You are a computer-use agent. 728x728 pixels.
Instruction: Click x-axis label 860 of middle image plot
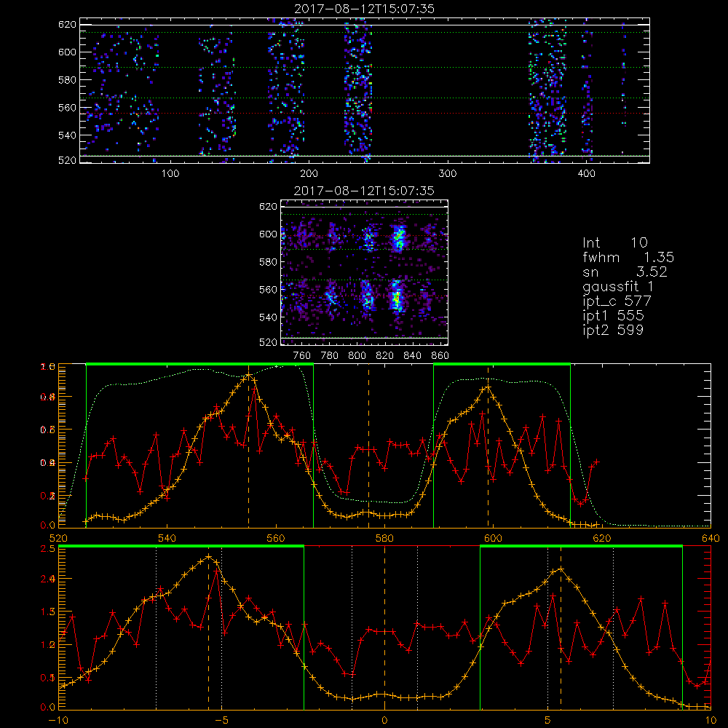[x=440, y=356]
